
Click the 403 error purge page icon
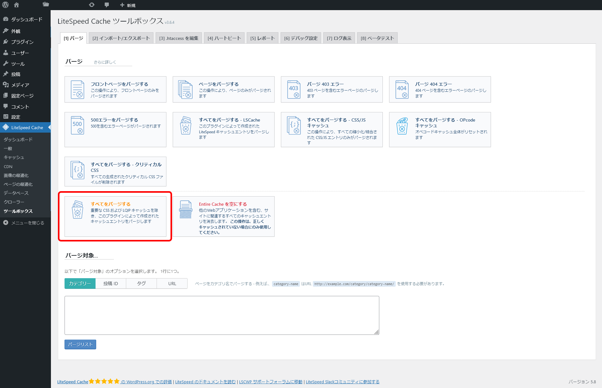294,90
